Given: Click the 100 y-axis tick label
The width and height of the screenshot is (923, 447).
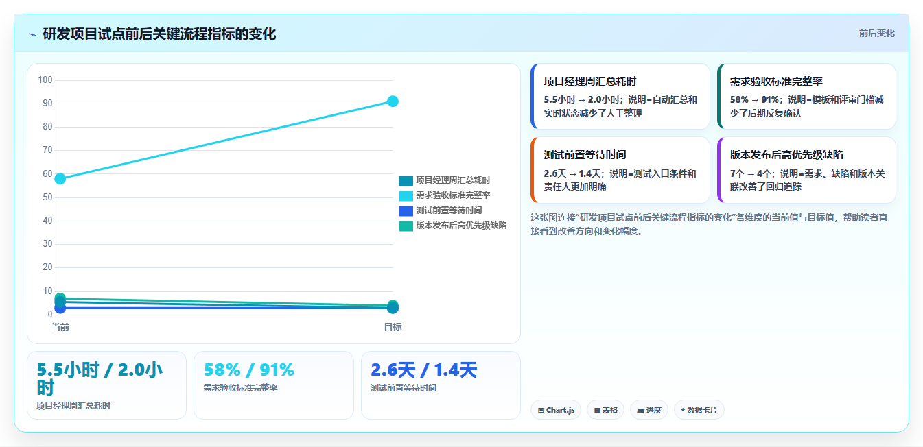Looking at the screenshot, I should pos(45,80).
